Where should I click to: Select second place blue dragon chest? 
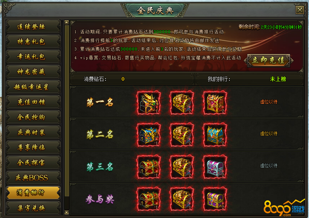click(x=149, y=135)
